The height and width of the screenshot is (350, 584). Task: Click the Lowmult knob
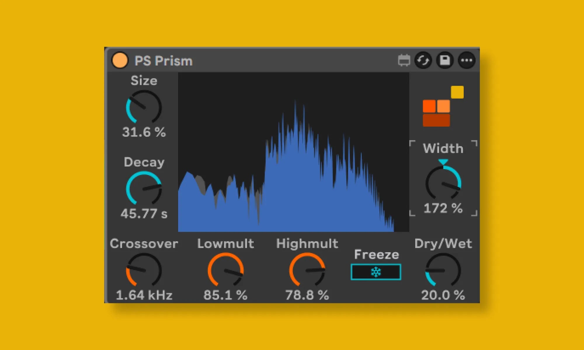coord(225,270)
